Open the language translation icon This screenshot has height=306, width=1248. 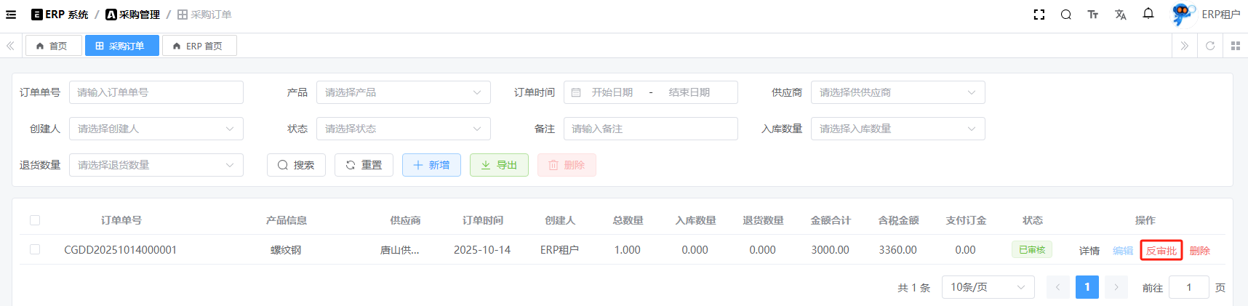point(1120,15)
